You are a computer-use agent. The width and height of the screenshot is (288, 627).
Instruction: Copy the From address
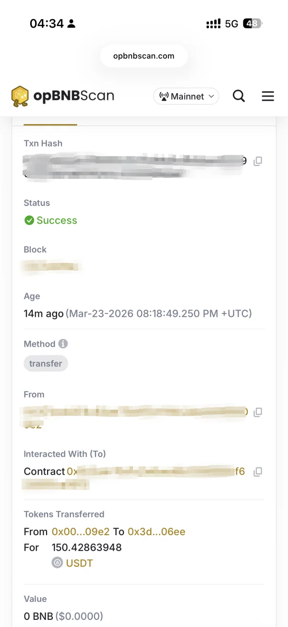click(258, 412)
